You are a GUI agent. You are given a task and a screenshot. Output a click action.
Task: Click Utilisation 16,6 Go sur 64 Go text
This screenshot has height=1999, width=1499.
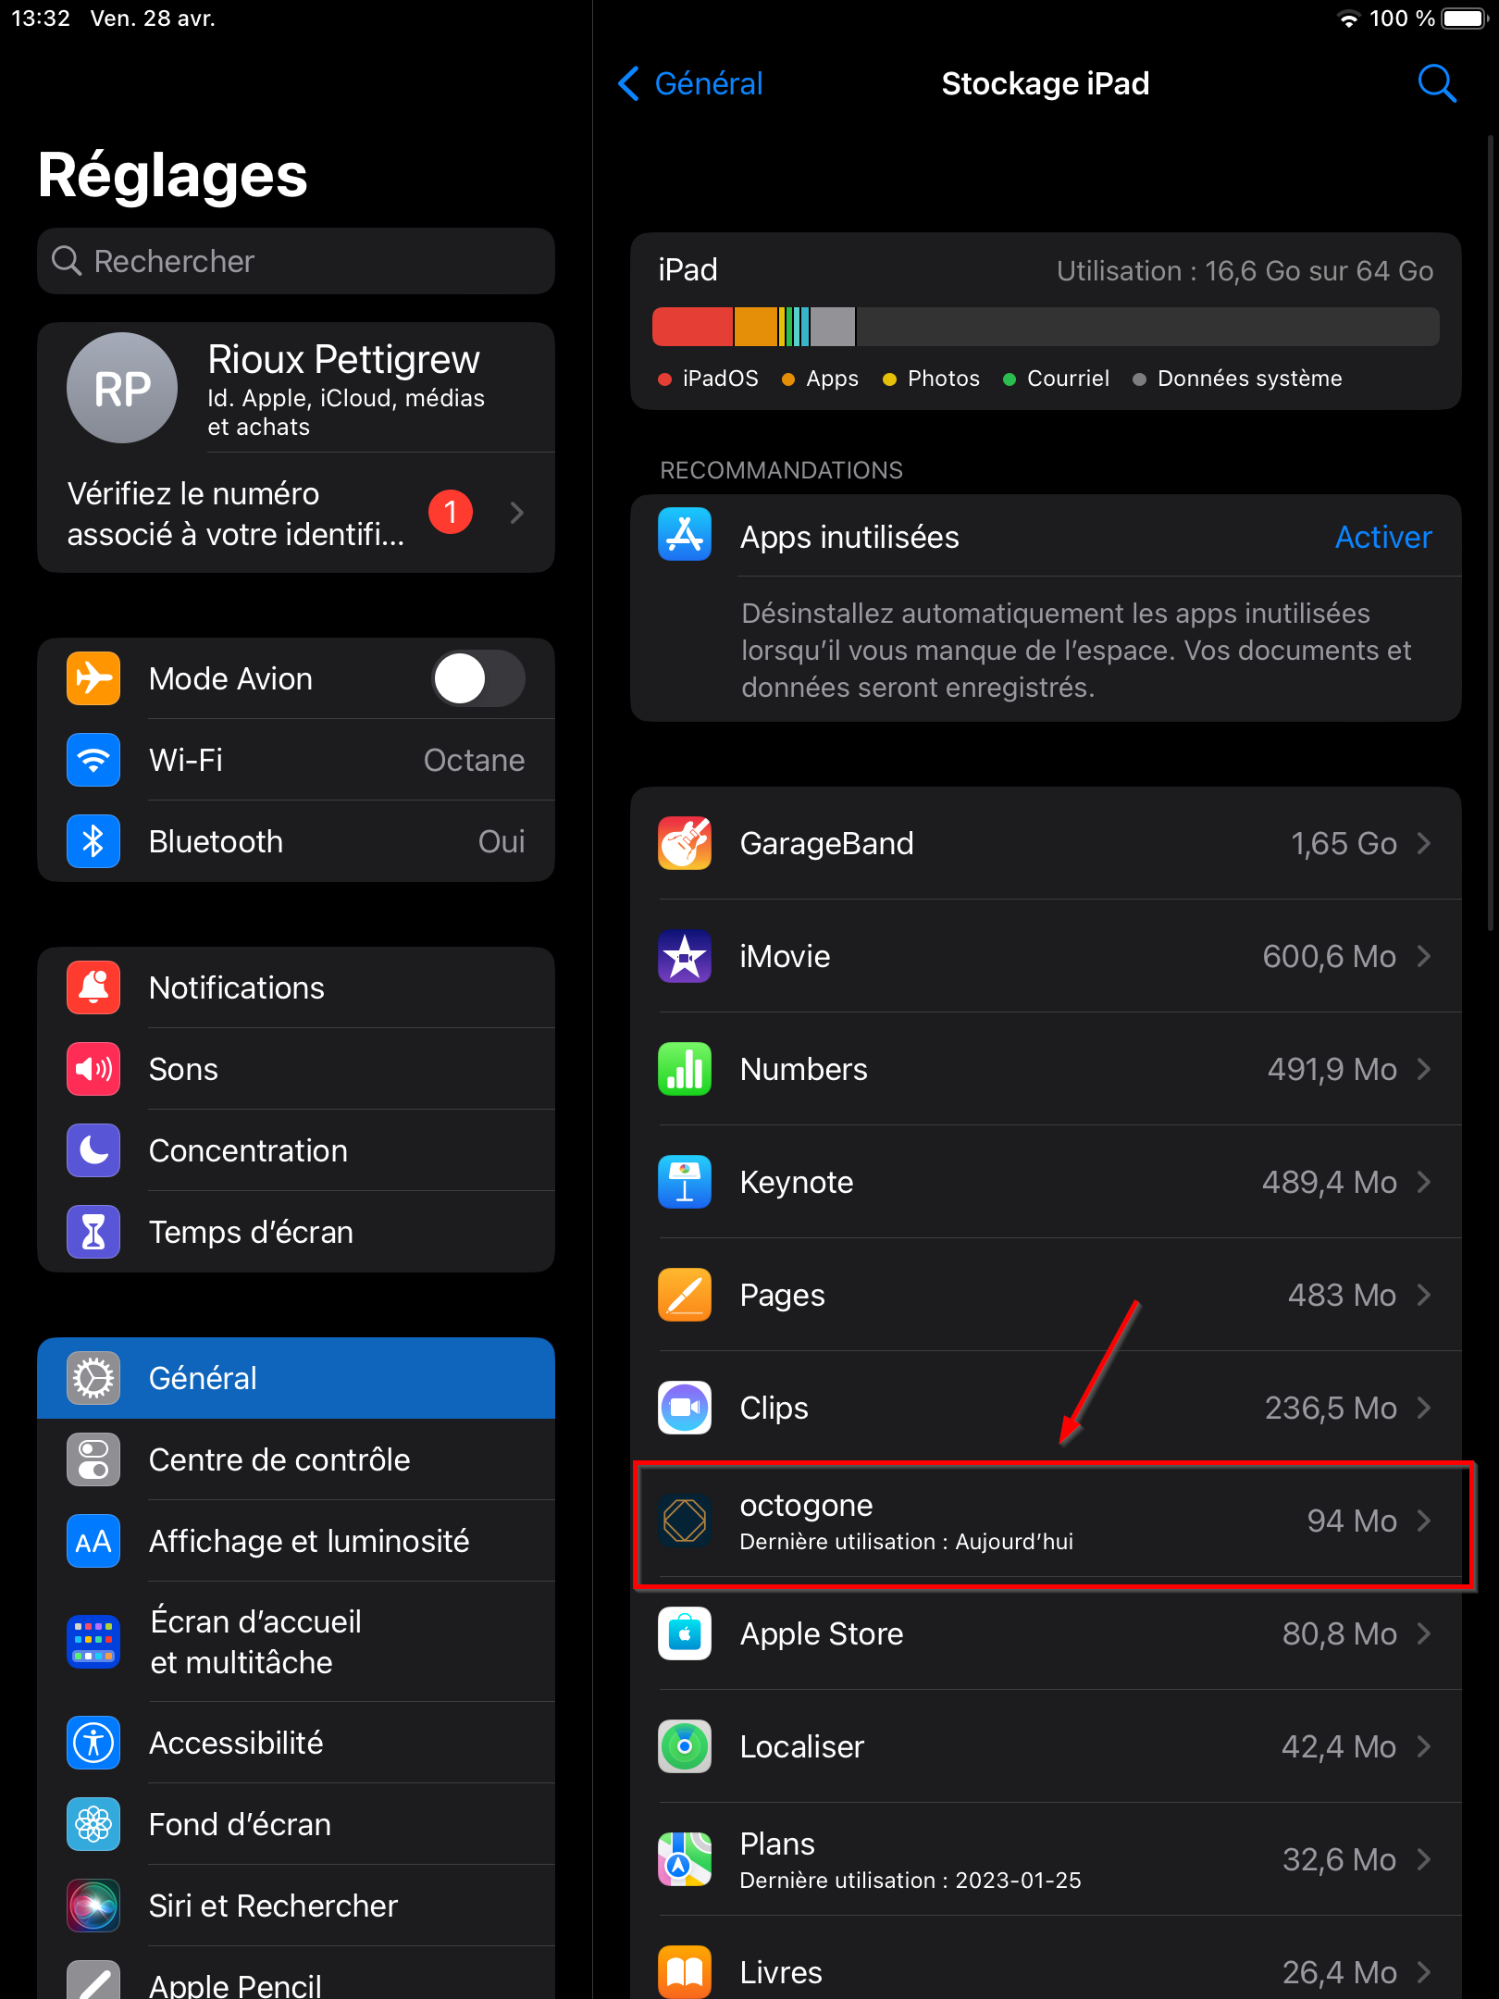pyautogui.click(x=1245, y=270)
